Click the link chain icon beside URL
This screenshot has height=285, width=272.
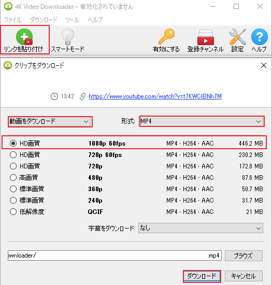click(x=82, y=96)
